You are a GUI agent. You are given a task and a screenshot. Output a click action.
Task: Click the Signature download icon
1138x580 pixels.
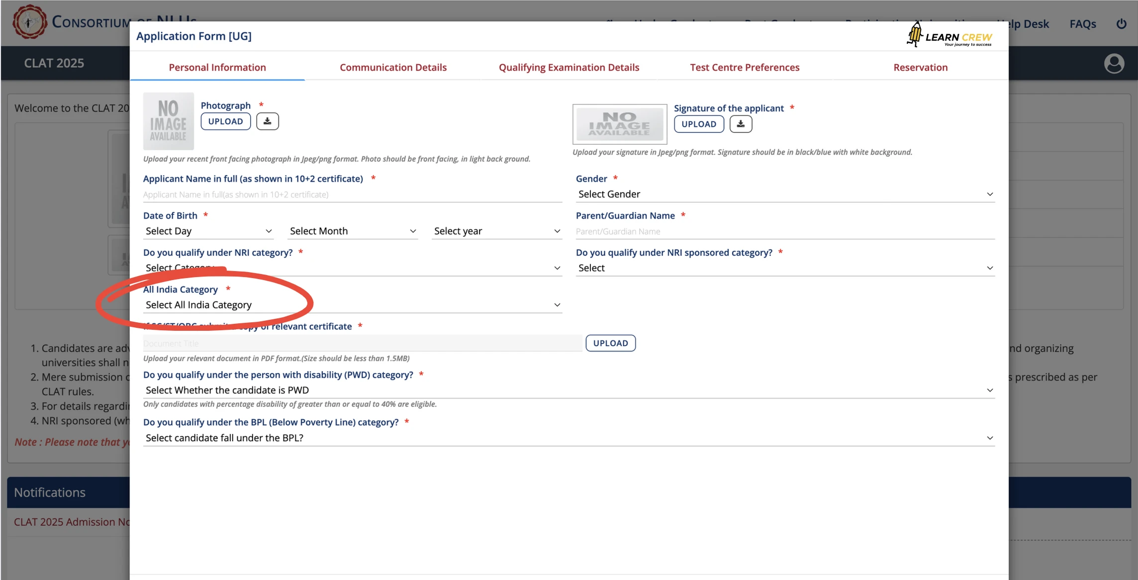coord(741,124)
